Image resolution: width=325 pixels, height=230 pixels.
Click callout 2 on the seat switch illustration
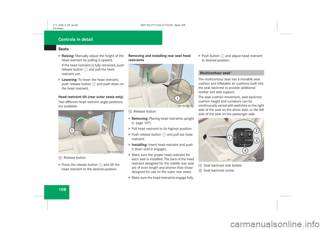256,131
